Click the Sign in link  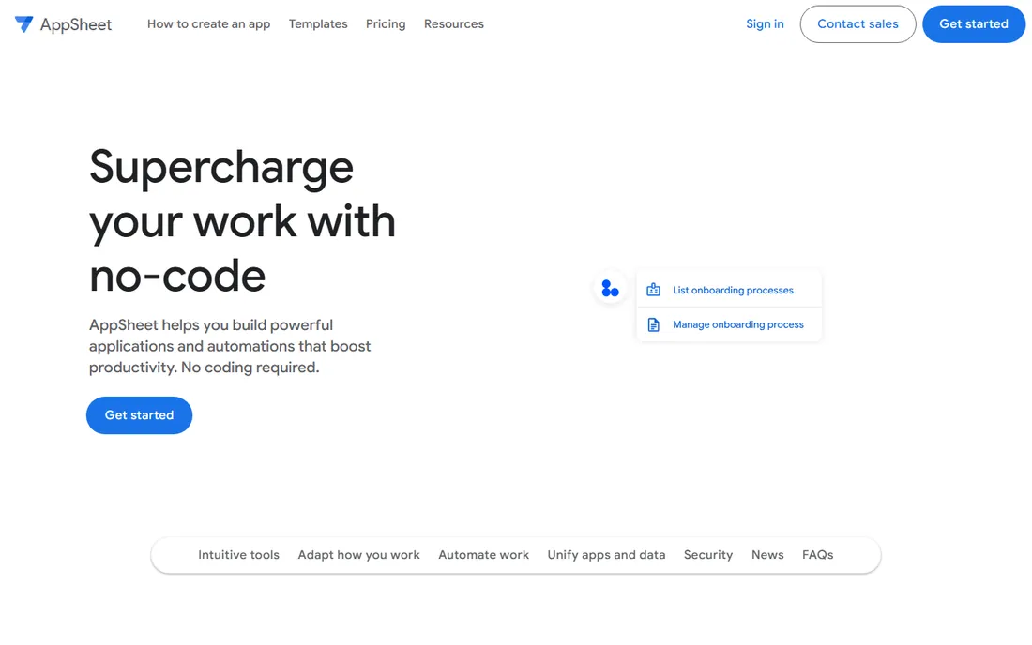765,24
